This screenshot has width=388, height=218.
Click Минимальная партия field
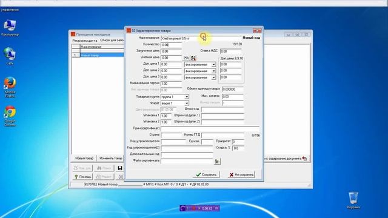[171, 84]
